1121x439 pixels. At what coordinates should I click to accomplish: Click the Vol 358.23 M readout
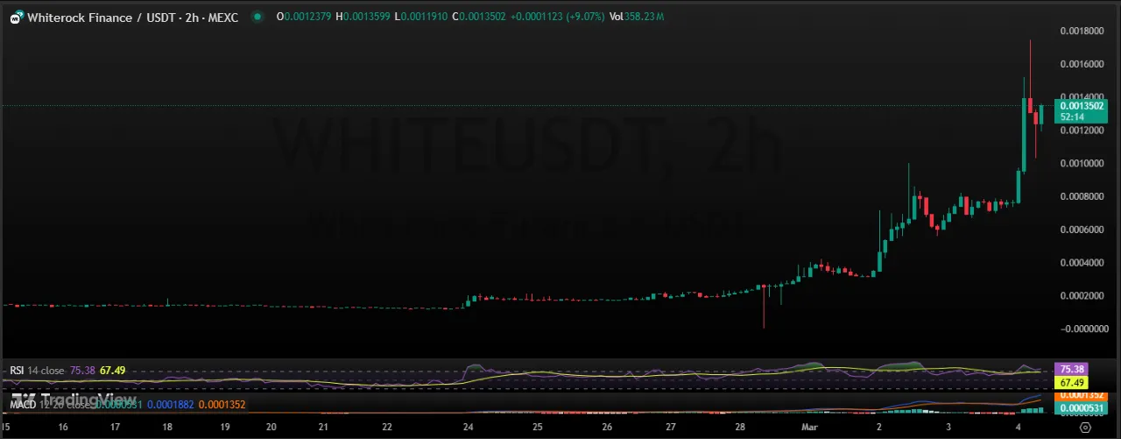(x=637, y=18)
